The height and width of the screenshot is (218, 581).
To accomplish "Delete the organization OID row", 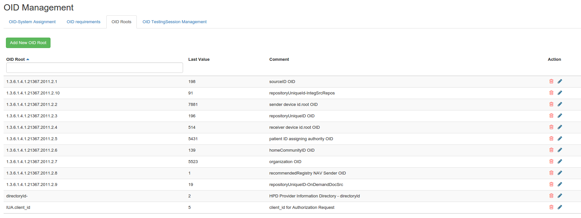I will tap(551, 161).
